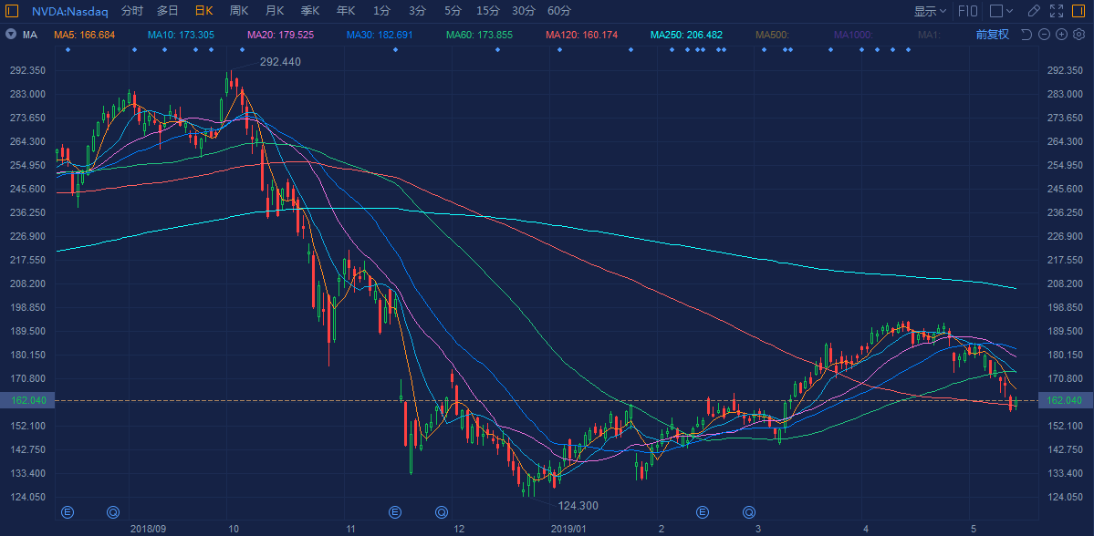Select the 季K quarterly candlestick tab
The height and width of the screenshot is (536, 1094).
pyautogui.click(x=310, y=11)
